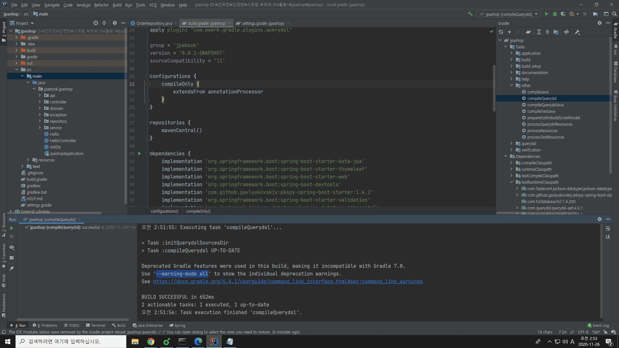Rerun task in Run panel
Image resolution: width=619 pixels, height=348 pixels.
12,228
